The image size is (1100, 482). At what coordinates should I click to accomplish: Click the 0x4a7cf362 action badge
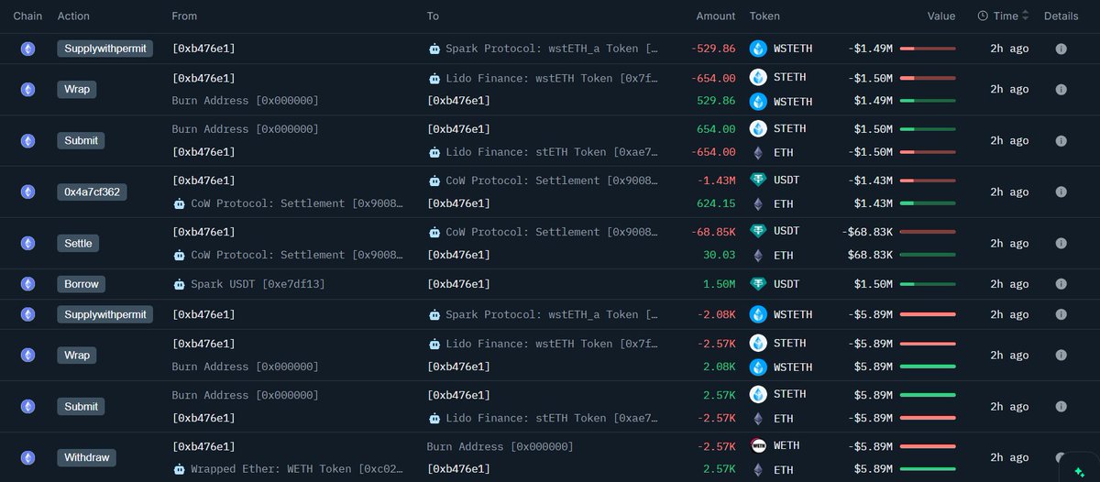(92, 192)
